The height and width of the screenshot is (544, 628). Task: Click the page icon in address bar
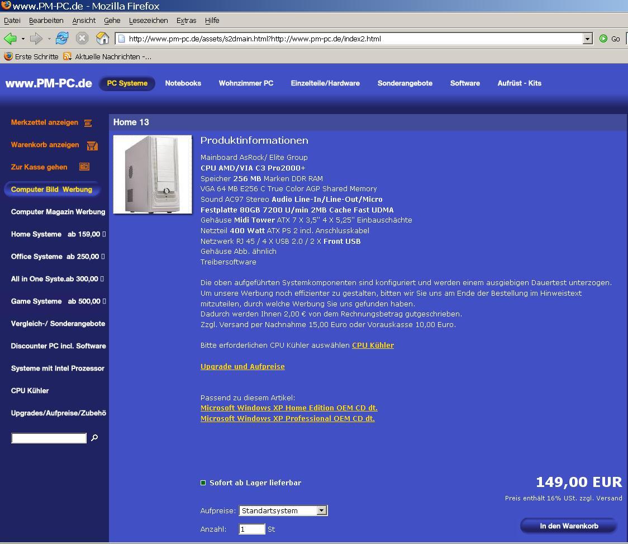tap(121, 39)
